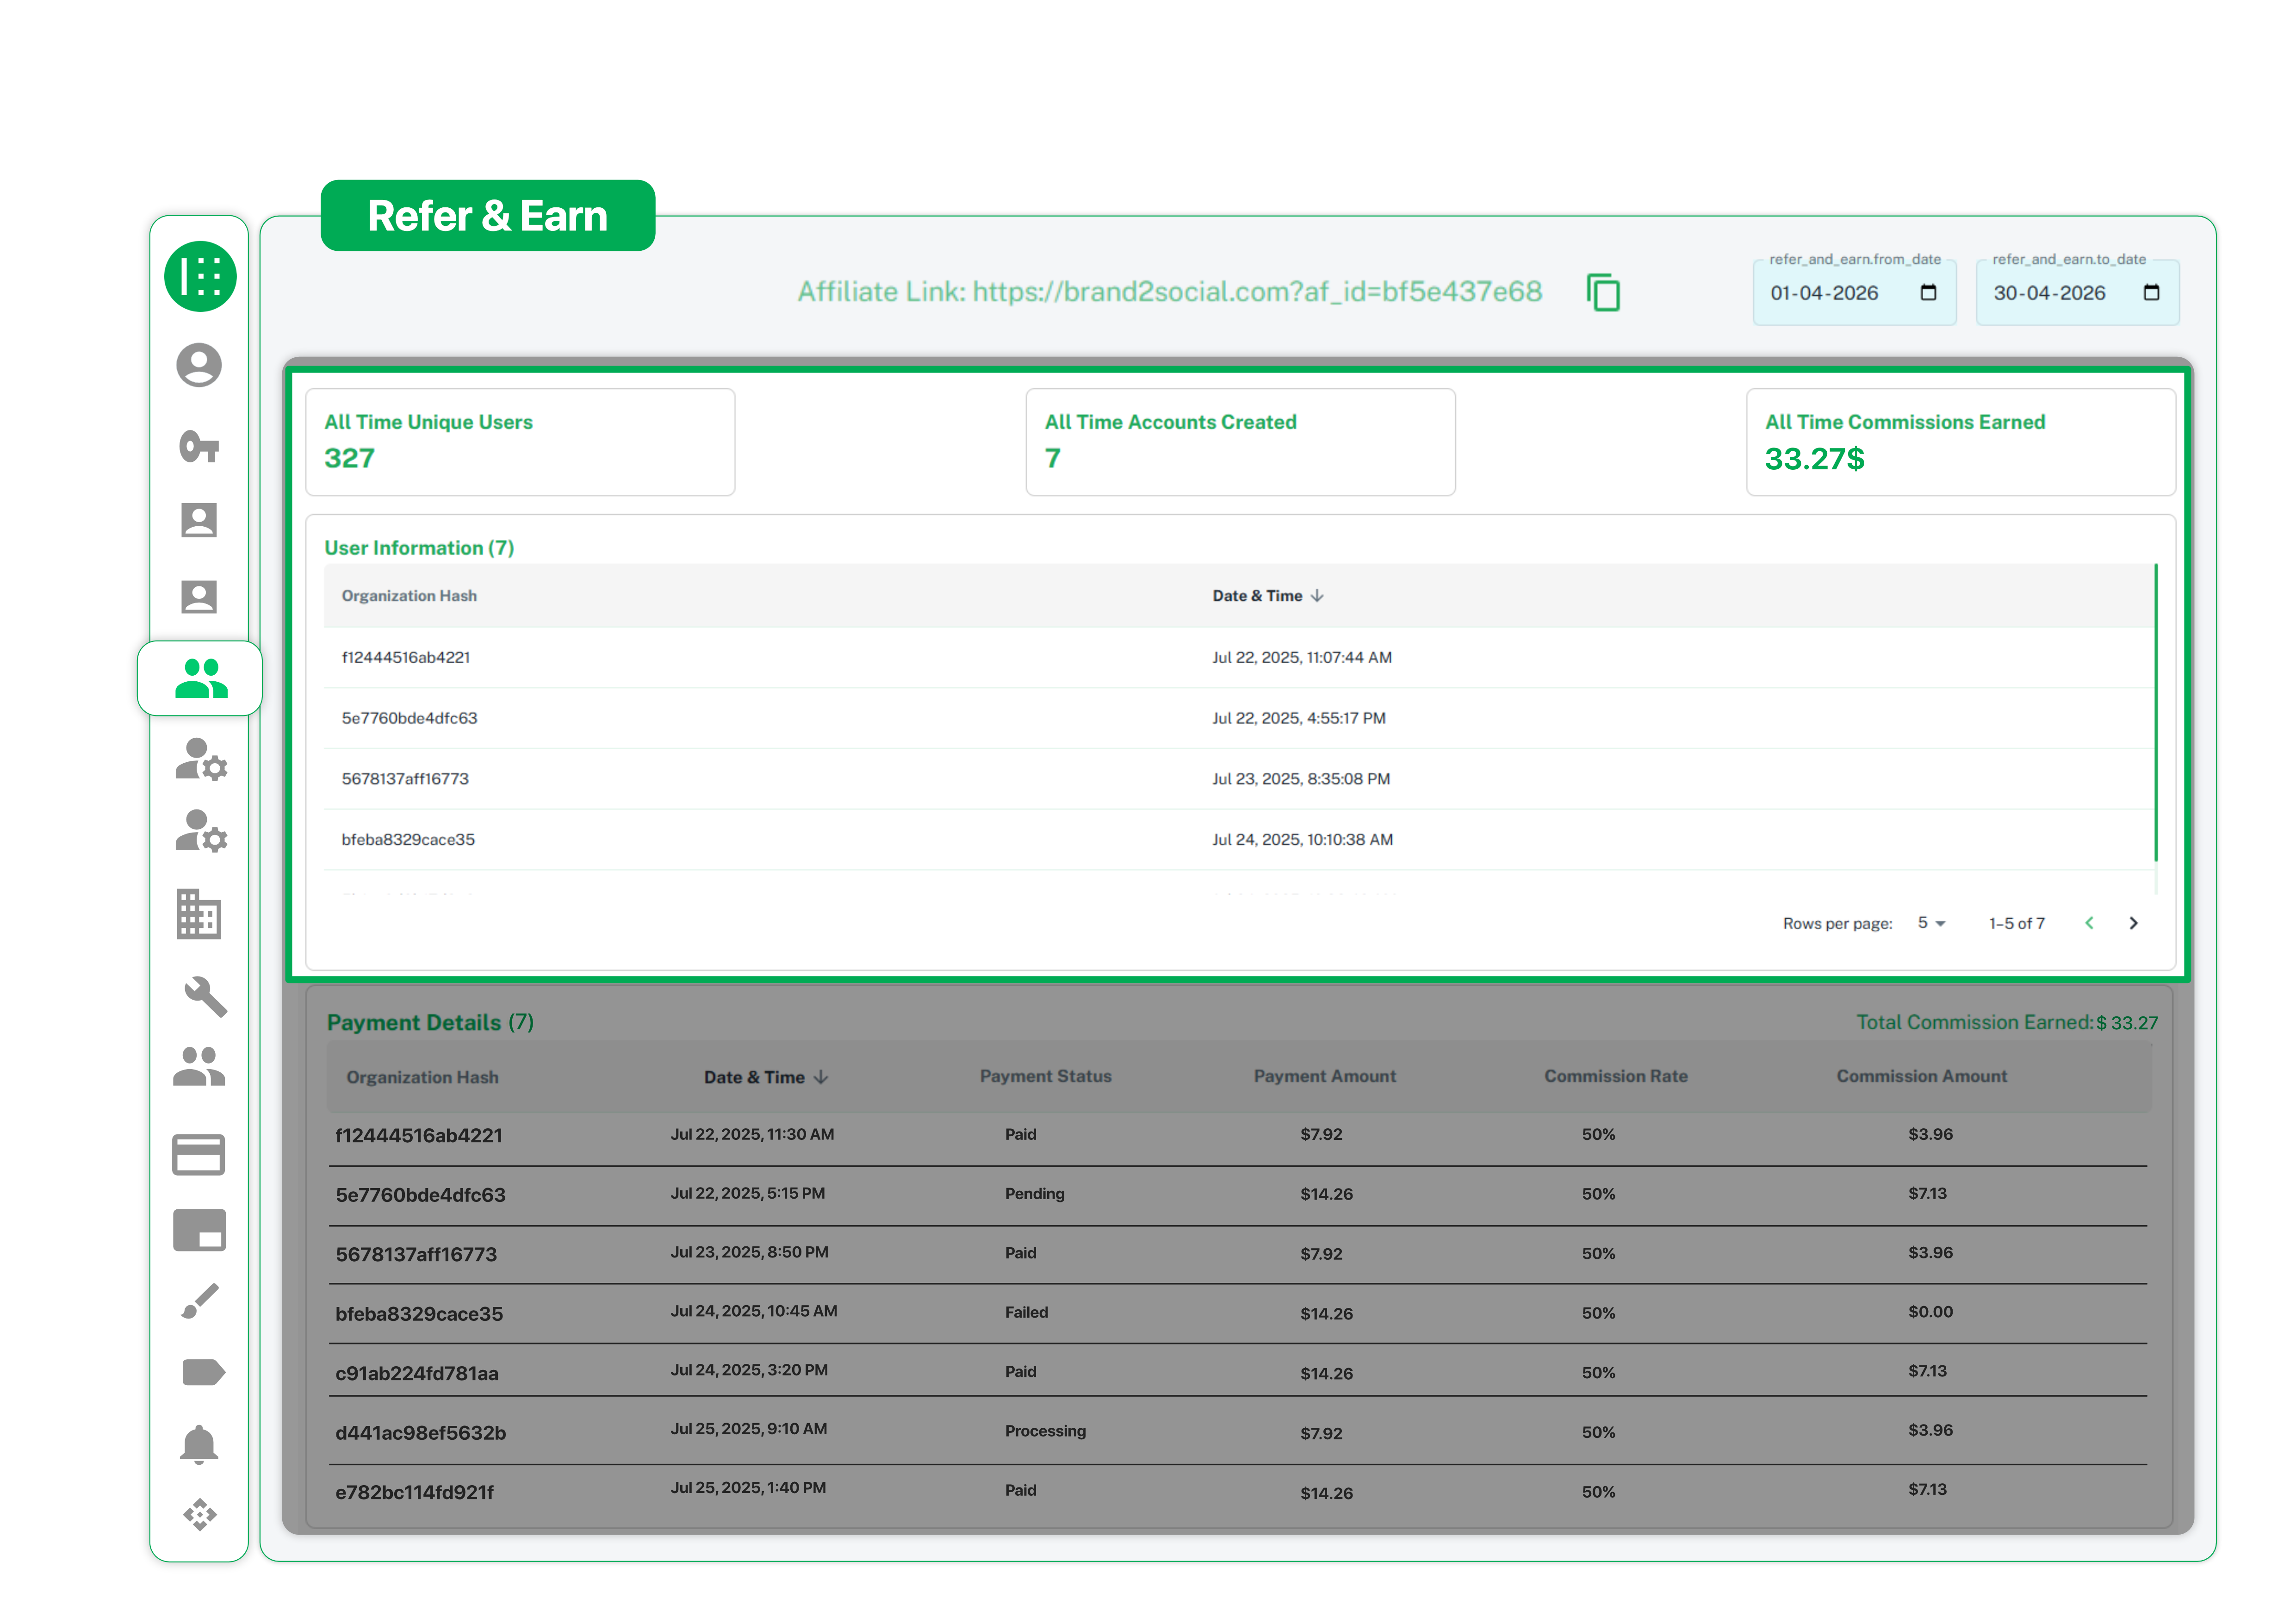Click the User Information (7) heading
The height and width of the screenshot is (1624, 2296).
coord(419,548)
